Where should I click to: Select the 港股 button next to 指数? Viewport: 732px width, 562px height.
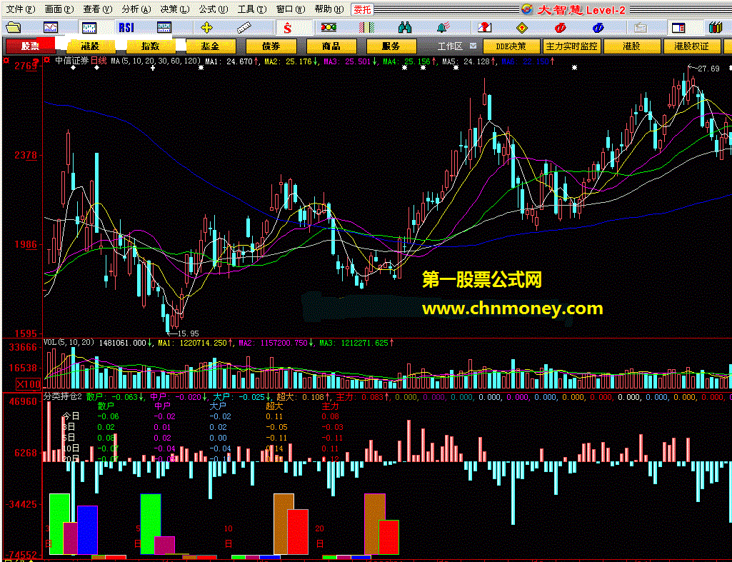click(90, 46)
